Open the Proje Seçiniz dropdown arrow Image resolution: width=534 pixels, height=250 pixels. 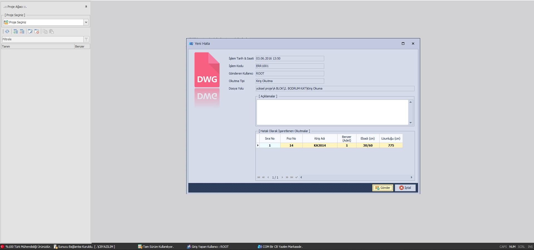(x=86, y=22)
